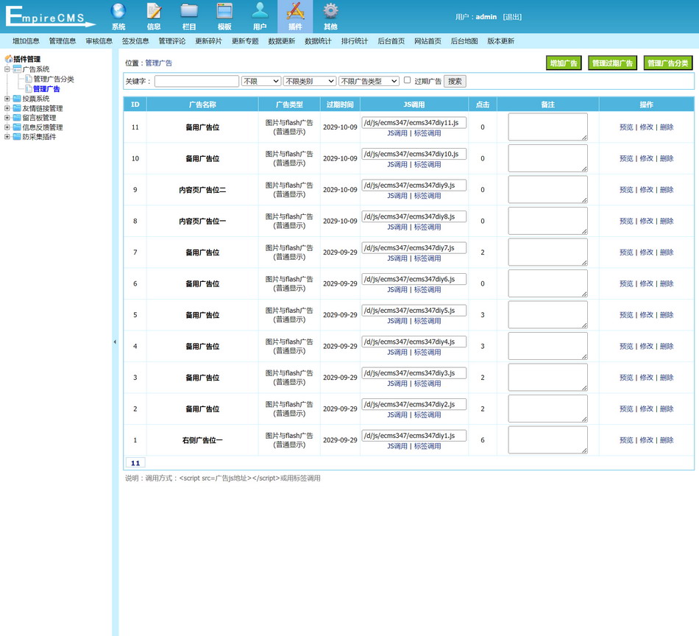Click 删除 for ad ID 3
This screenshot has height=636, width=699.
pos(667,378)
